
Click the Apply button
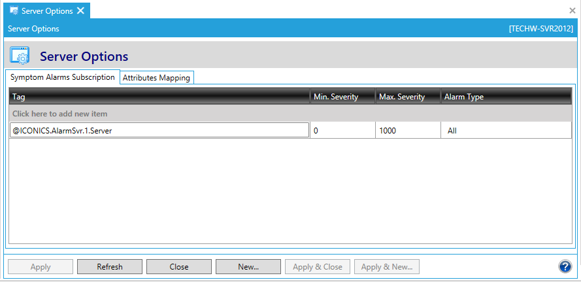[x=41, y=267]
